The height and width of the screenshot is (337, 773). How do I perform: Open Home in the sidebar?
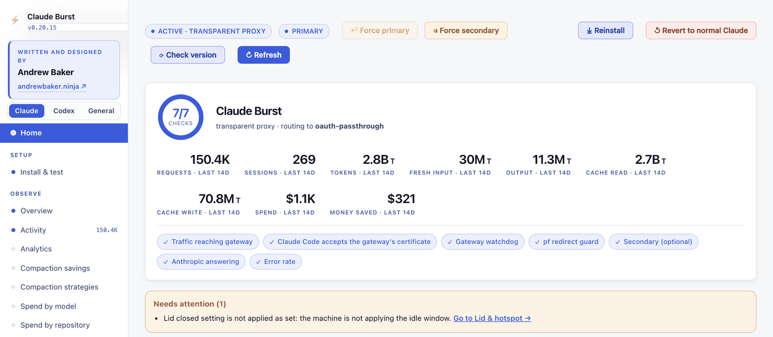(x=64, y=133)
